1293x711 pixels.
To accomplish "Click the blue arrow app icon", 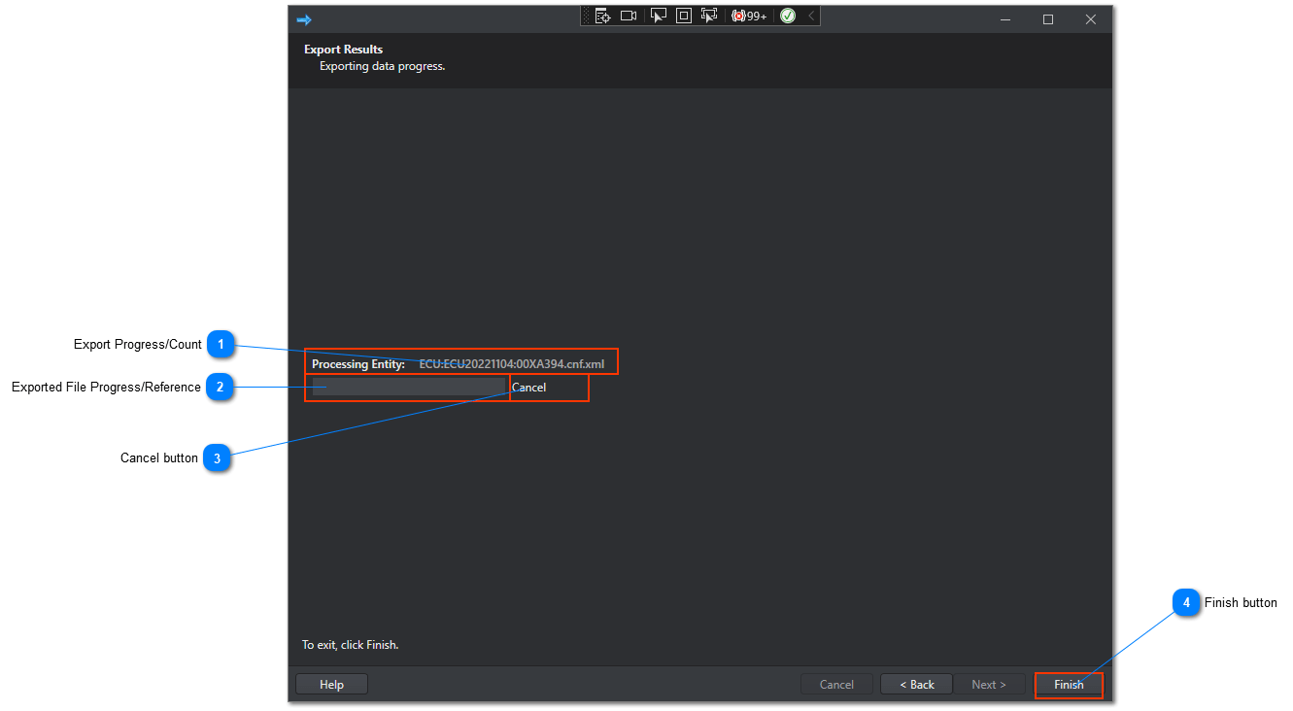I will (304, 19).
